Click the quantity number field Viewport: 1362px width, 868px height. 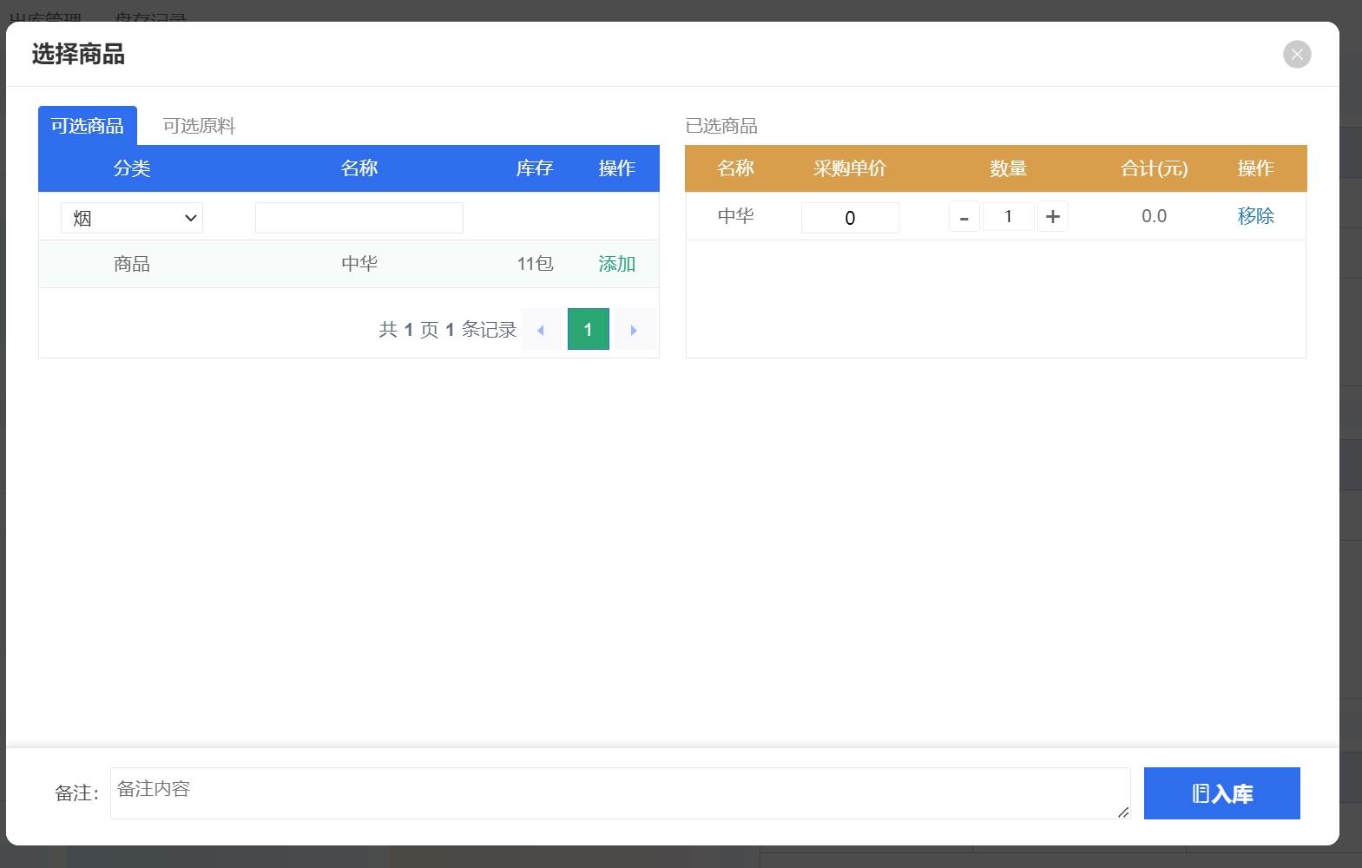(x=1008, y=217)
